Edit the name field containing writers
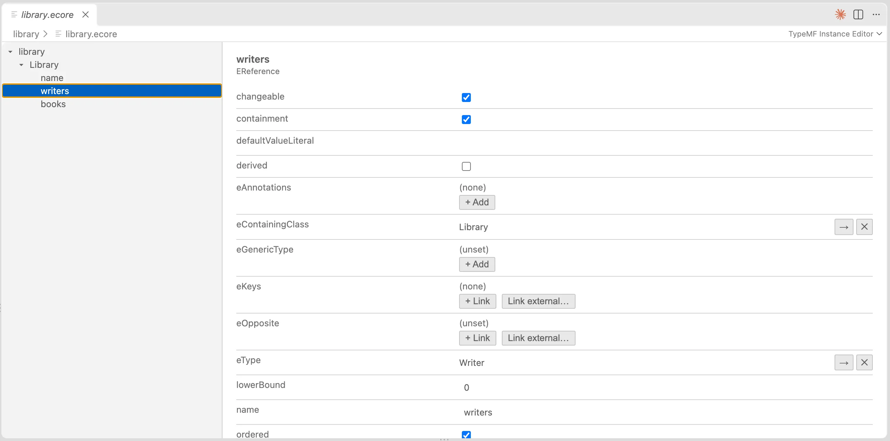 [x=665, y=412]
